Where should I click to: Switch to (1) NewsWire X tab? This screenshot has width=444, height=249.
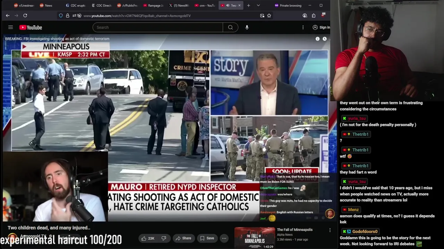click(179, 6)
